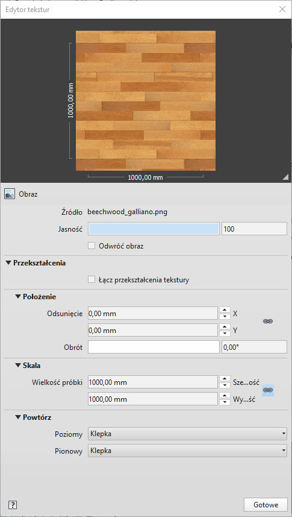292x517 pixels.
Task: Decrease sample height with down arrow
Action: (224, 402)
